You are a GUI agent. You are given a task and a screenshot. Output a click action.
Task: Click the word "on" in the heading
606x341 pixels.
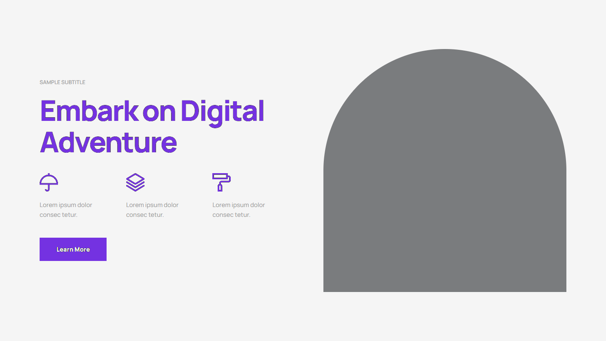click(x=159, y=112)
